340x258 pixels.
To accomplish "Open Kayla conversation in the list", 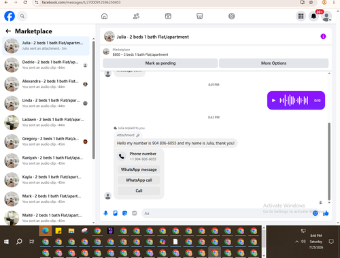I will pyautogui.click(x=46, y=180).
